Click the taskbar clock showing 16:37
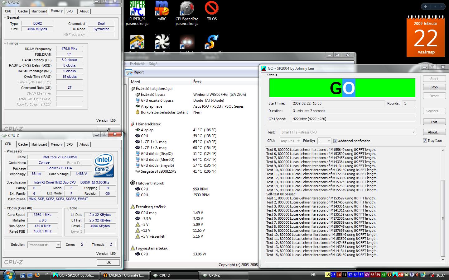449x280 pixels. tap(440, 275)
